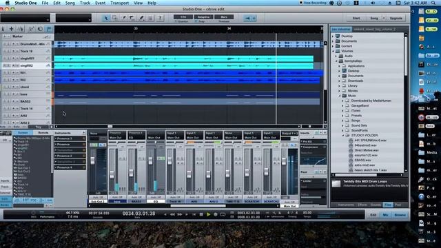Screen dimensions: 441x248
Task: Adjust the Sub Out 2 channel fader
Action: [92, 161]
